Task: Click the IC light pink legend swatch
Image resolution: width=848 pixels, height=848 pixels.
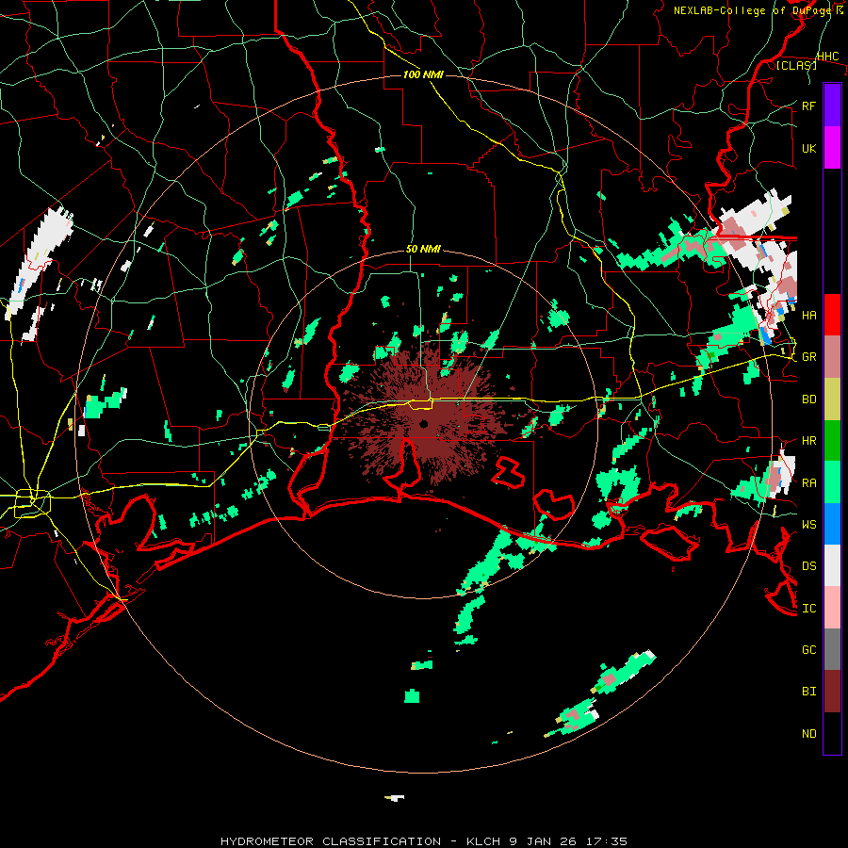Action: [832, 608]
